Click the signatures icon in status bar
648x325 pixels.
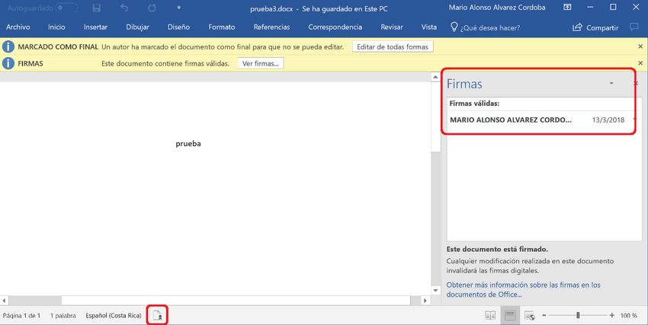(158, 315)
